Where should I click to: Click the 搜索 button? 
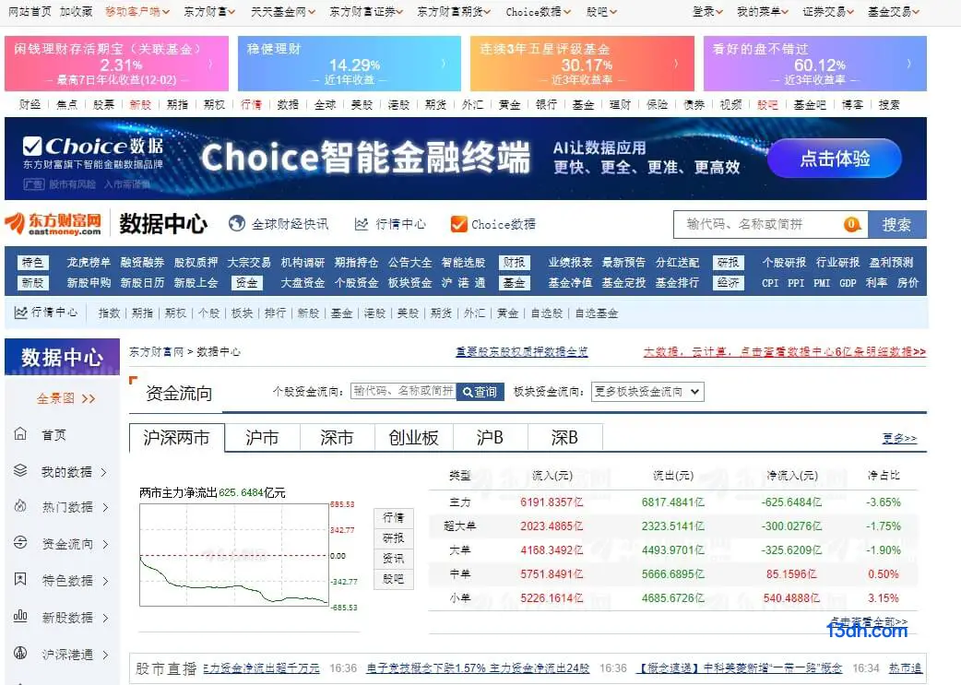[896, 224]
